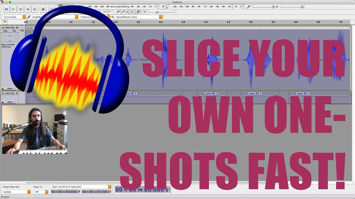
Task: Adjust the playback volume slider
Action: [x=291, y=7]
